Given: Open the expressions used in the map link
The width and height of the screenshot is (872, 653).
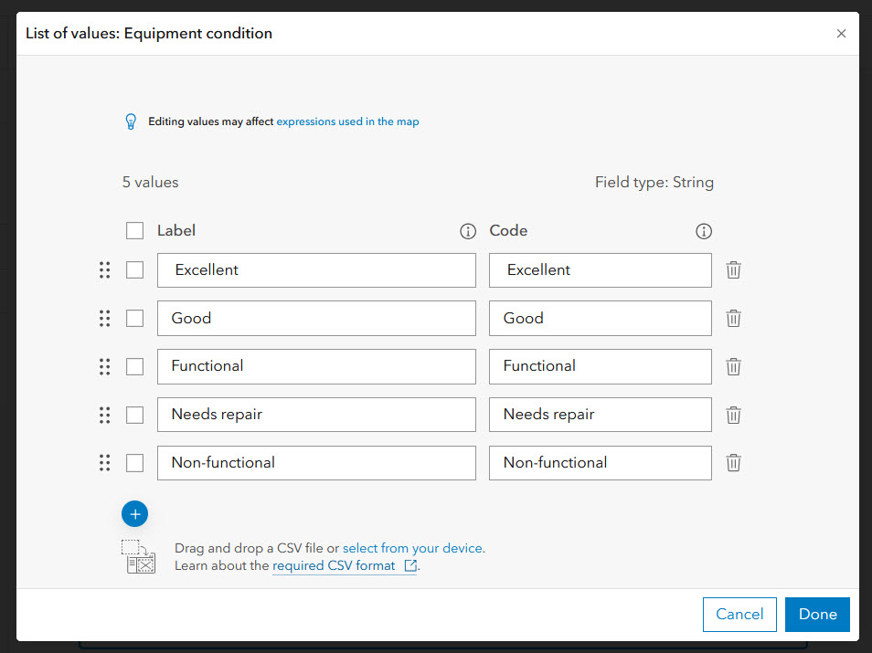Looking at the screenshot, I should tap(347, 121).
